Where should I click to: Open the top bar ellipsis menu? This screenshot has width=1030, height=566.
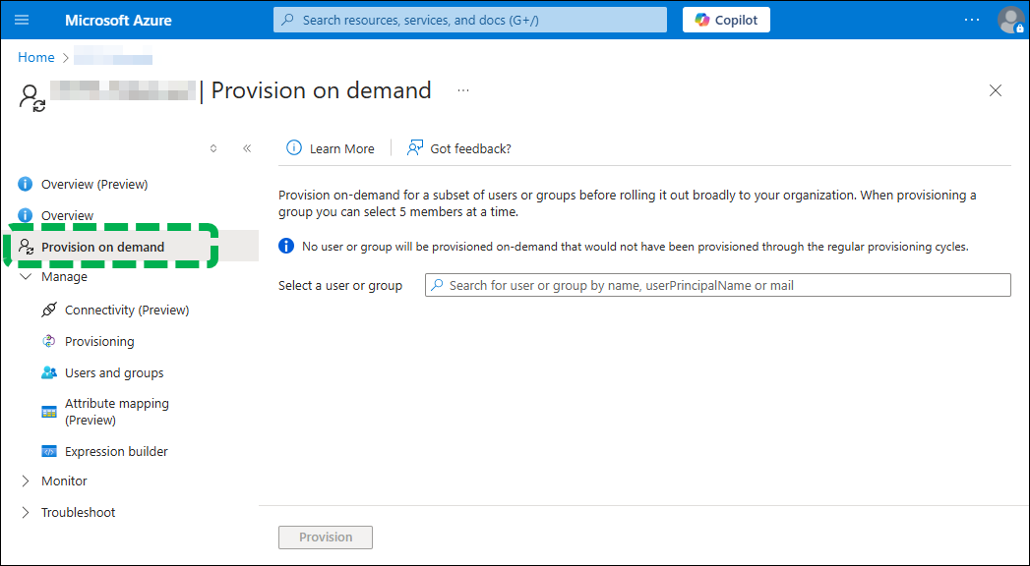click(x=972, y=20)
